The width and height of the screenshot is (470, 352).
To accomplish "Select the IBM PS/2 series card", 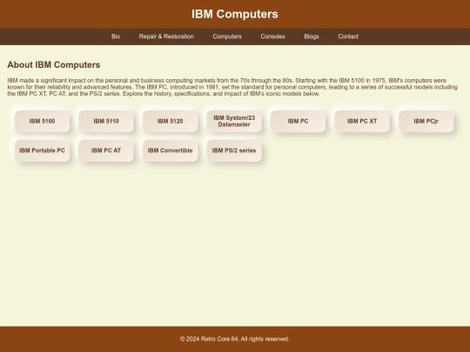I will 234,150.
